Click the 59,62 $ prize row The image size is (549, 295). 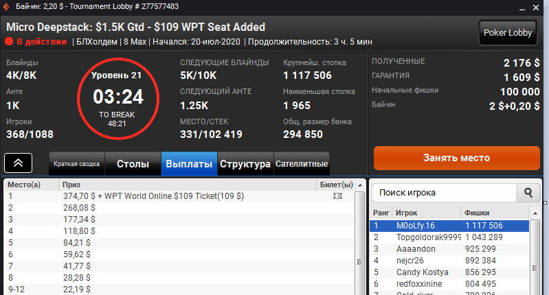click(x=179, y=255)
